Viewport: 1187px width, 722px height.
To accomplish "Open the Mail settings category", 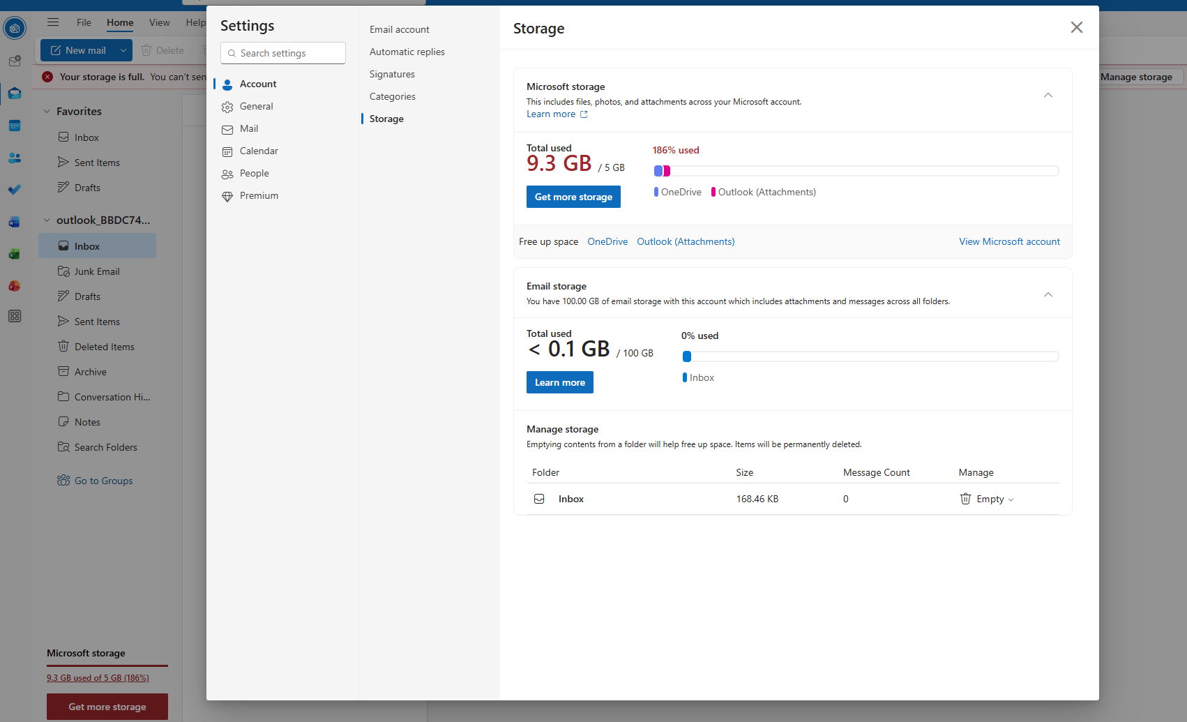I will (249, 128).
